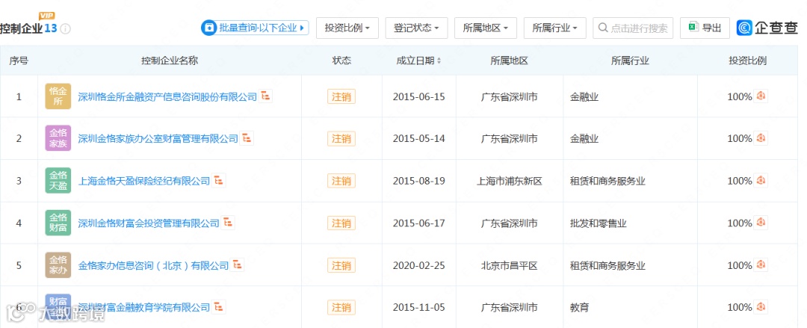
Task: Click the 金恪家族 company logo thumbnail
Action: (x=58, y=138)
